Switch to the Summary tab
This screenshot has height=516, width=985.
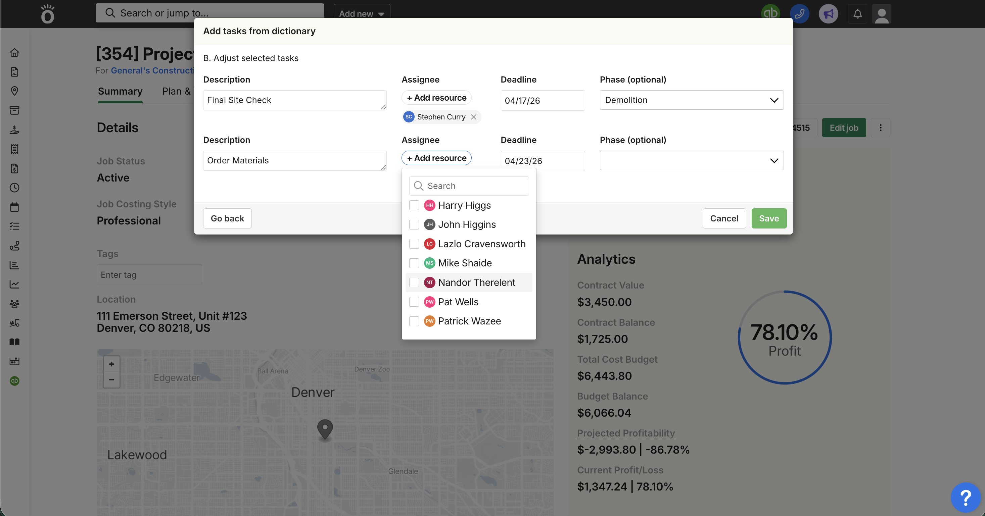pos(120,91)
